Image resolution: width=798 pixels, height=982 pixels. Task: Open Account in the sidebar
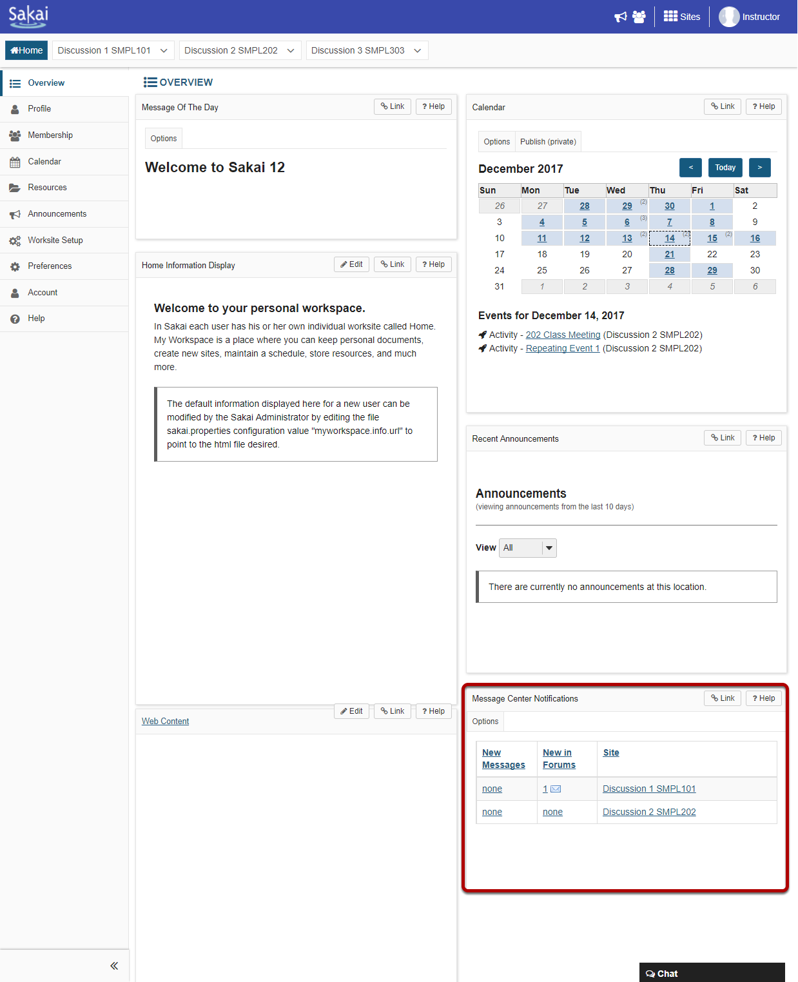64,293
